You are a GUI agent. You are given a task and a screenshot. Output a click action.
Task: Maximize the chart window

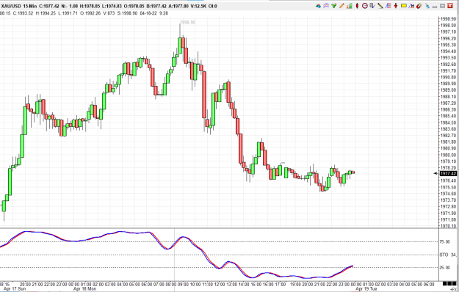[442, 6]
